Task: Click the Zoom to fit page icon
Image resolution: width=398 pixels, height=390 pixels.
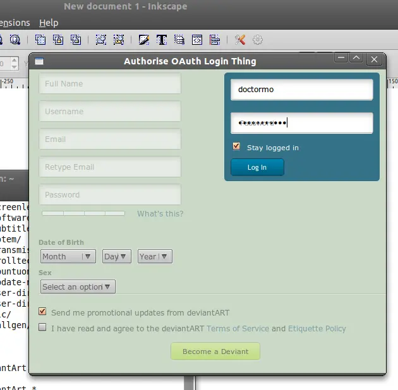Action: coord(15,40)
